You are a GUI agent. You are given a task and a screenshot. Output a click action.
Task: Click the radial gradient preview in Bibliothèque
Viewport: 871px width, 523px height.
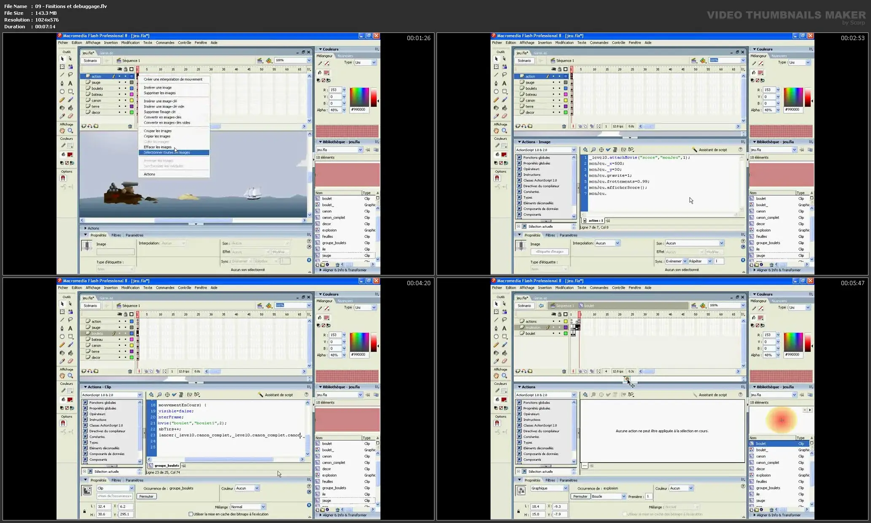tap(782, 420)
